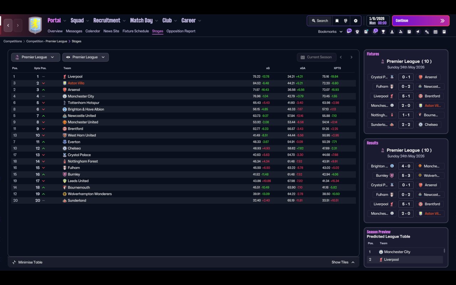Click the bookmark flag icon beside Search
The image size is (456, 285).
(x=337, y=21)
